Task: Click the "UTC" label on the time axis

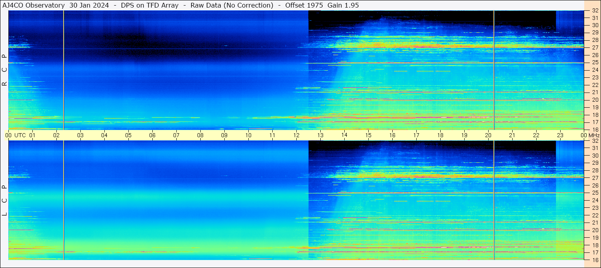Action: coord(20,135)
